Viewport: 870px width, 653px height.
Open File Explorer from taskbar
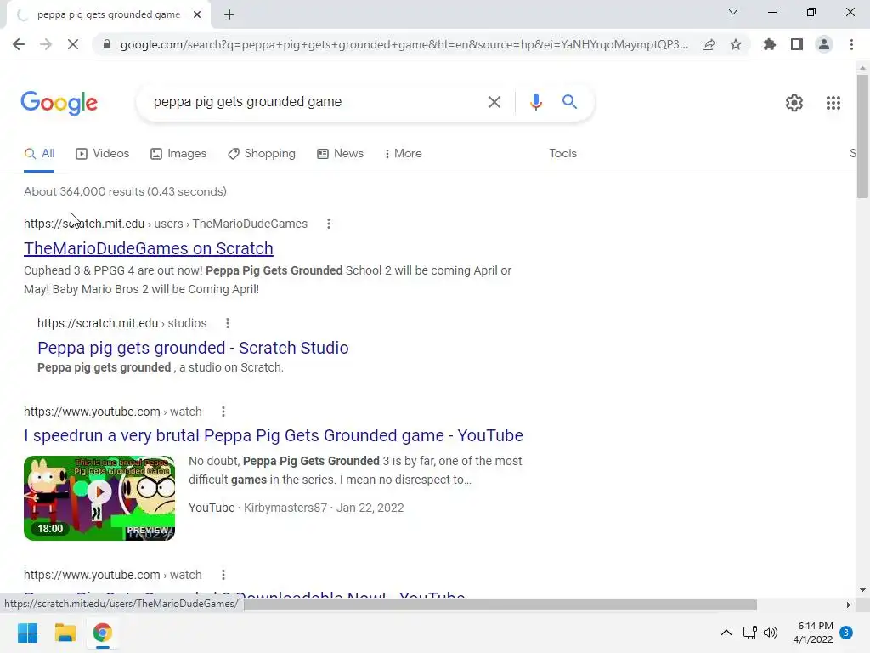[x=65, y=633]
